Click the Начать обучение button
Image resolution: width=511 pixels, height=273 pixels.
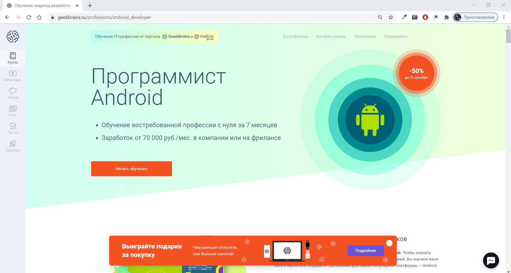coord(132,169)
